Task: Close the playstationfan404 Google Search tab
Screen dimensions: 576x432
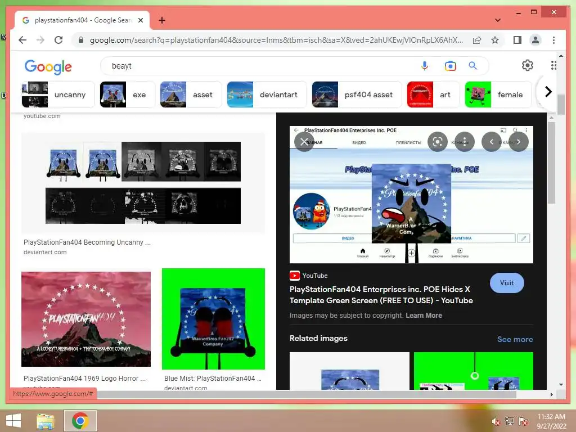Action: click(140, 20)
